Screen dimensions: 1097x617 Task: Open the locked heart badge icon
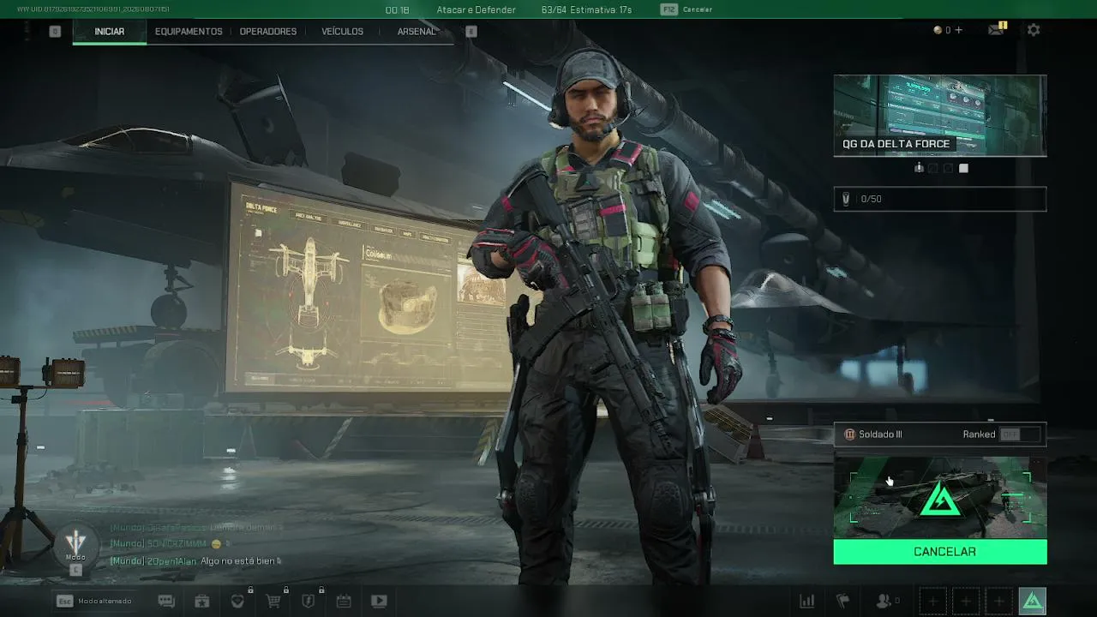pos(238,601)
